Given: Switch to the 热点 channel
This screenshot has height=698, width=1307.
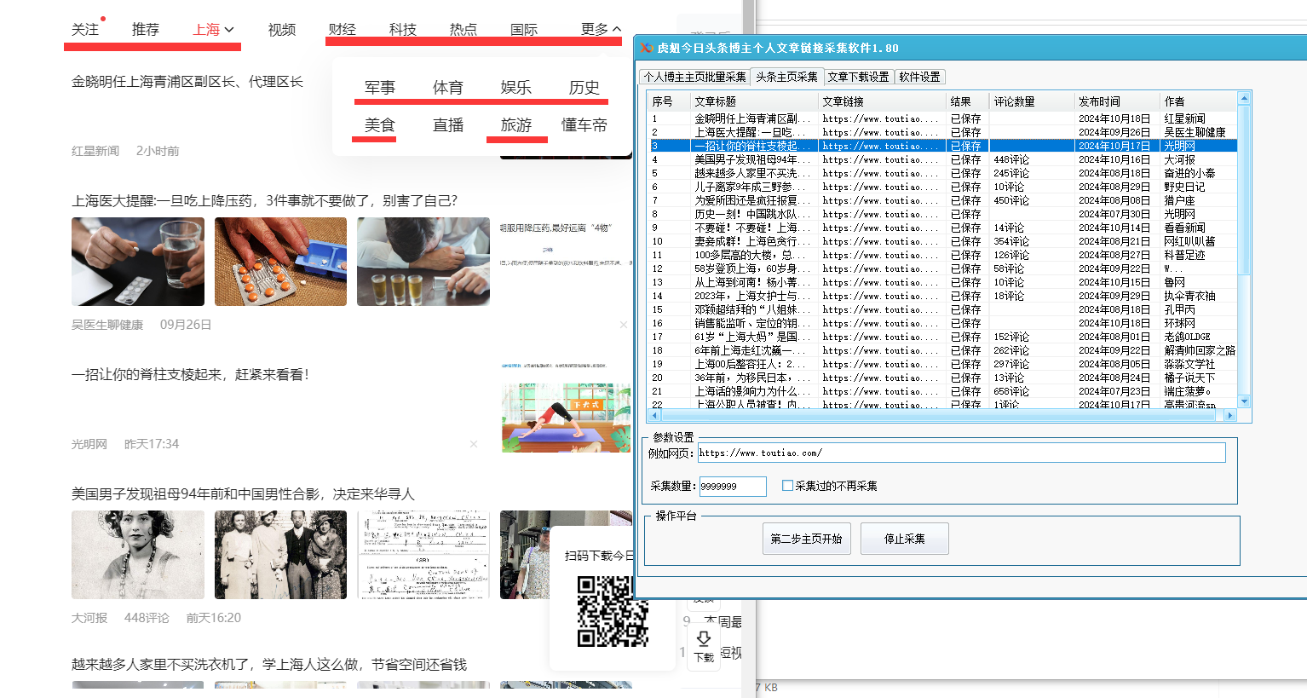Looking at the screenshot, I should coord(463,29).
